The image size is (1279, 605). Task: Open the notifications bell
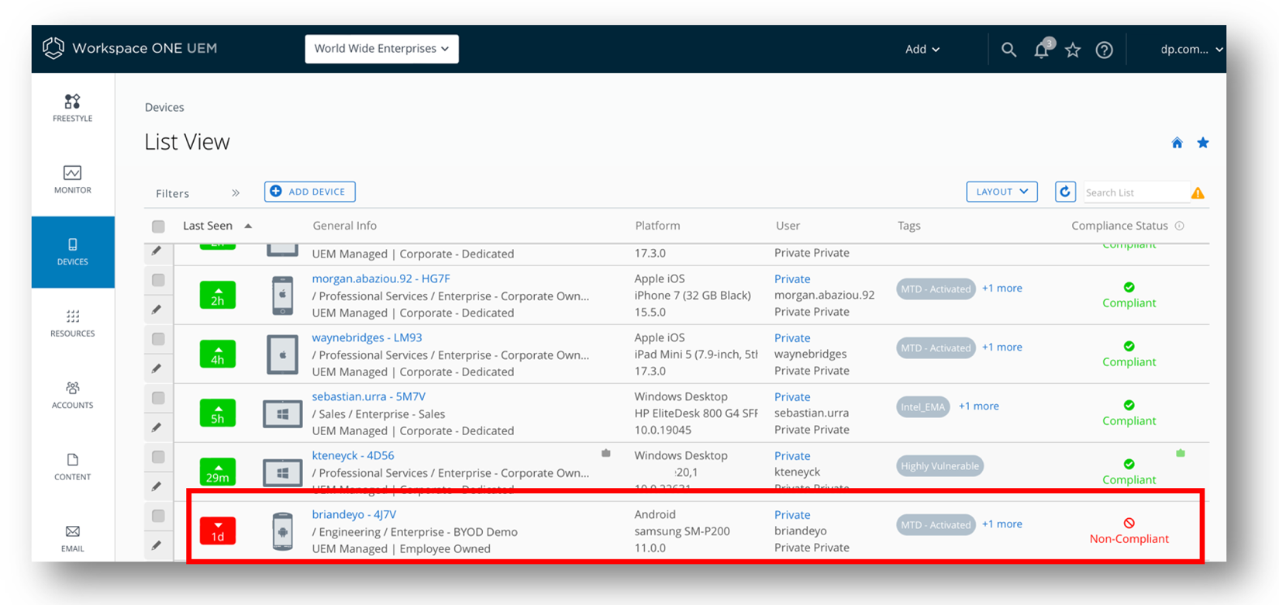[x=1042, y=50]
